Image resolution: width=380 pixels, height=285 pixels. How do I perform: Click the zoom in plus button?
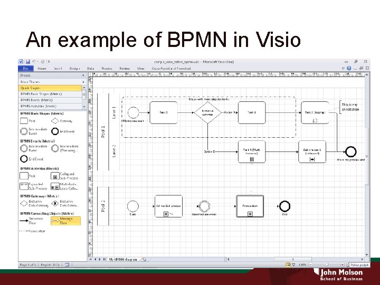click(x=342, y=264)
